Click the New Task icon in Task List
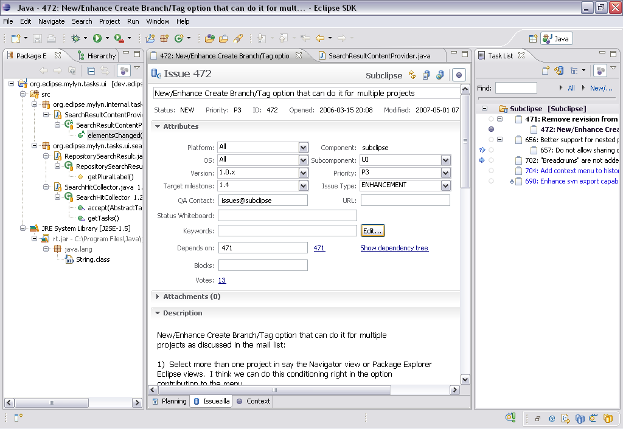Image resolution: width=623 pixels, height=429 pixels. tap(546, 70)
